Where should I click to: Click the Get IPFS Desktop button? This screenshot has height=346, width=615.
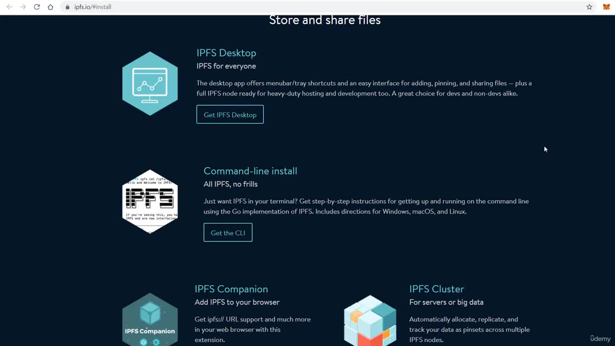click(x=230, y=114)
